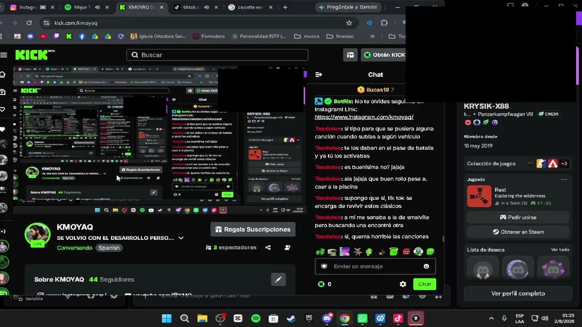Click the Rust game thumbnail
582x327 pixels.
tap(479, 196)
